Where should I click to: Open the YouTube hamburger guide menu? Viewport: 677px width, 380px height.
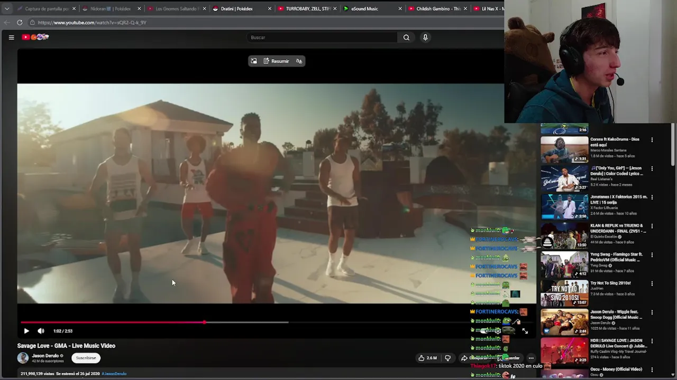[x=11, y=37]
